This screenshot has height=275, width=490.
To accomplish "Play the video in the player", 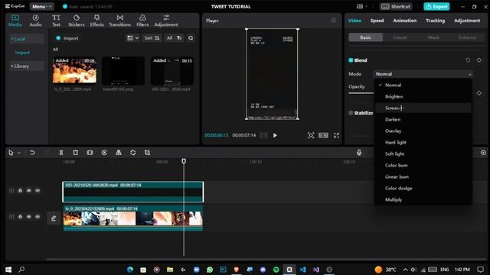I will coord(275,135).
